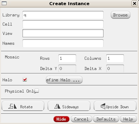Open Help for Create Instance

[x=128, y=119]
